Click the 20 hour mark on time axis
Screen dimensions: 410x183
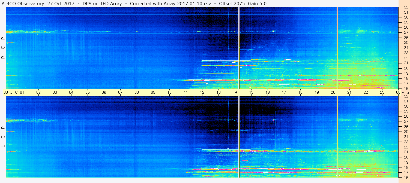click(x=333, y=92)
